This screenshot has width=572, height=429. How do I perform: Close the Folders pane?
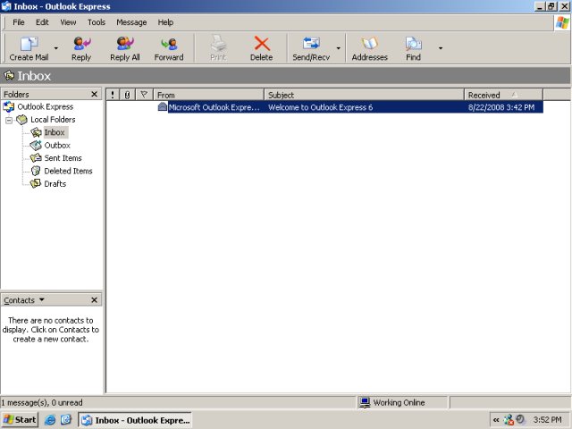[x=94, y=94]
